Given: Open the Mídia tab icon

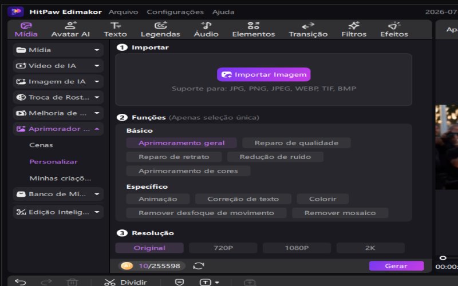Looking at the screenshot, I should 26,26.
